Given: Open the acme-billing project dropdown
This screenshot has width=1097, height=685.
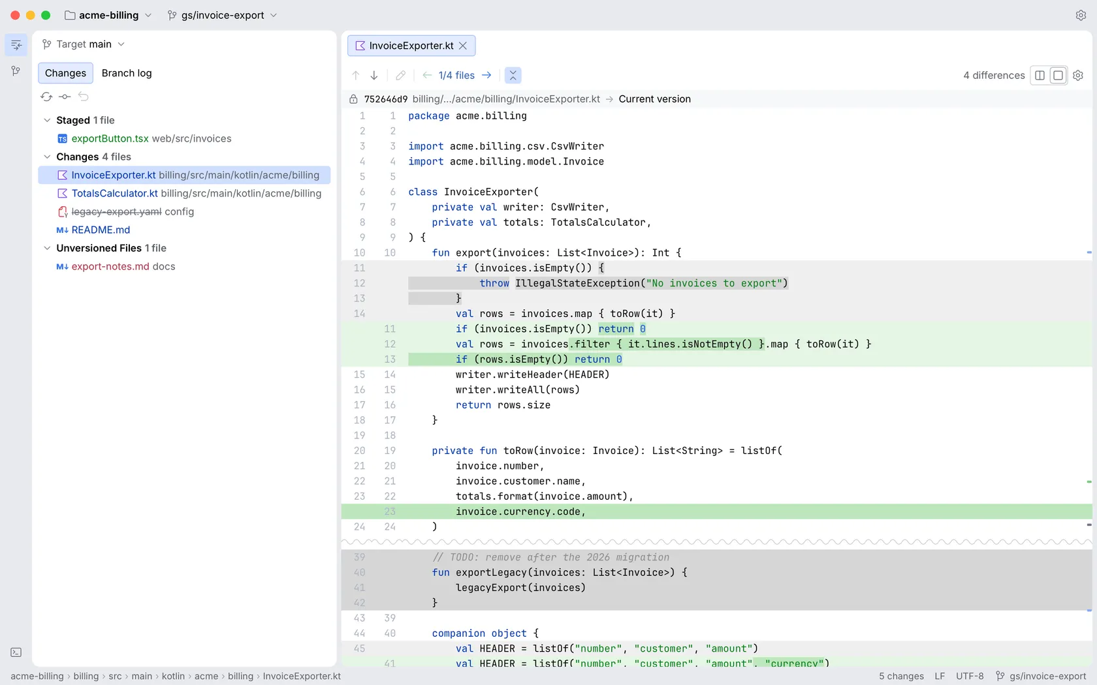Looking at the screenshot, I should [x=108, y=15].
